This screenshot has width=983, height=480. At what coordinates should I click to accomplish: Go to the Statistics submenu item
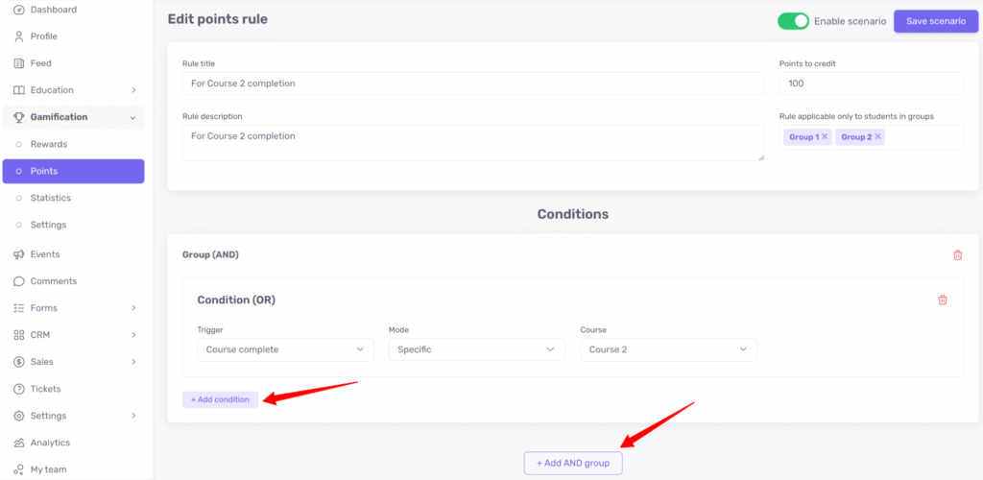pyautogui.click(x=51, y=198)
